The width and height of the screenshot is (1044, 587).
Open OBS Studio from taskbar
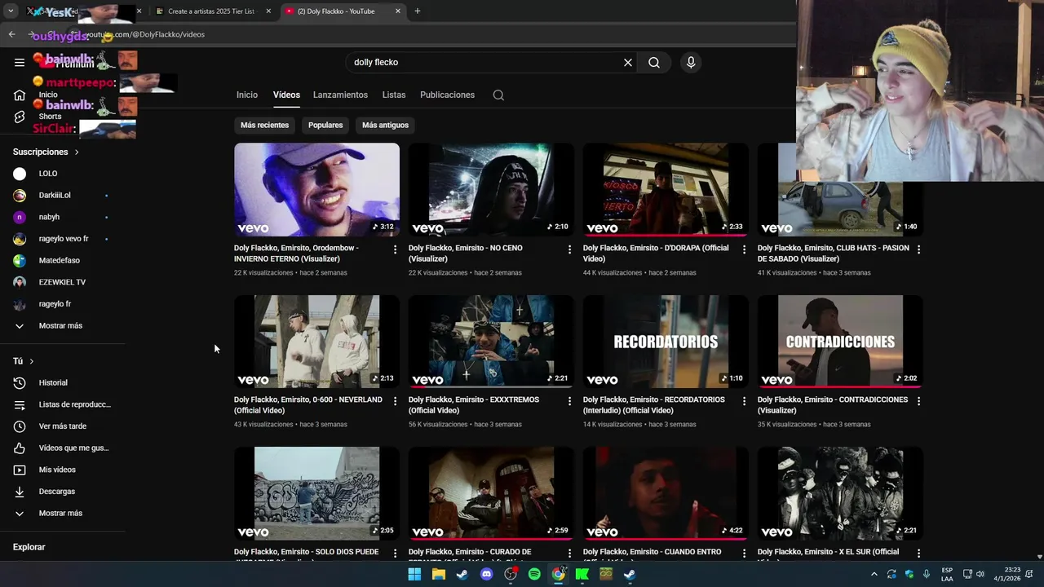coord(511,574)
